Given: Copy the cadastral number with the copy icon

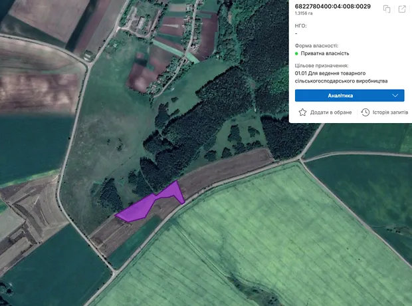Looking at the screenshot, I should pyautogui.click(x=387, y=9).
